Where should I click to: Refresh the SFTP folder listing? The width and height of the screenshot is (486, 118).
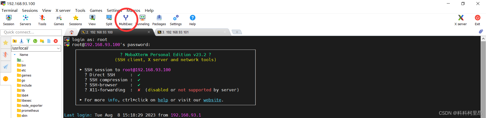point(35,41)
